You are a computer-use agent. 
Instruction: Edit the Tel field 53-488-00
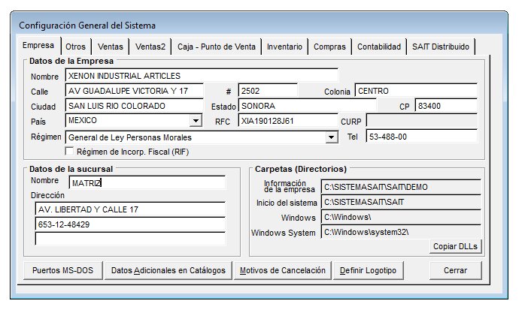(422, 137)
